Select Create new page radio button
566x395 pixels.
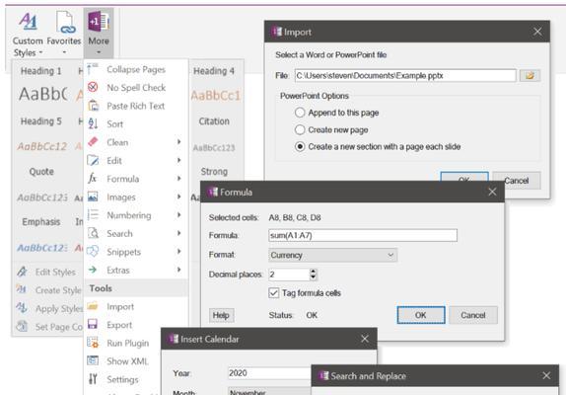click(300, 129)
